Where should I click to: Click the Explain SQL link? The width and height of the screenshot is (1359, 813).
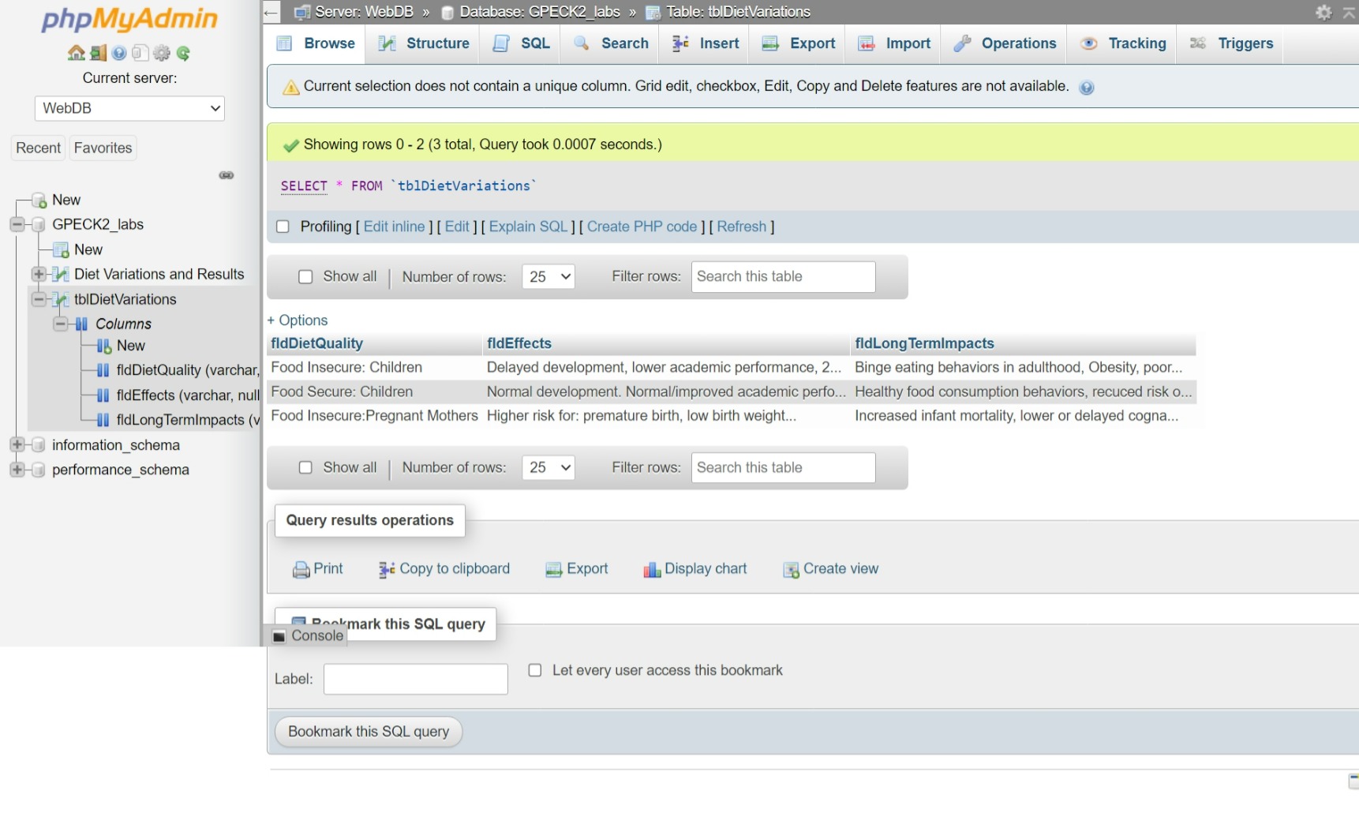point(528,227)
